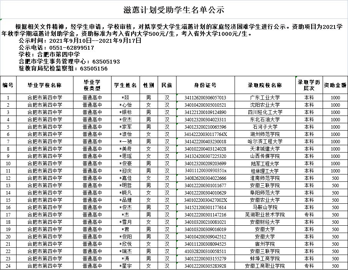Image resolution: width=348 pixels, height=270 pixels.
Task: Click the 桂林理工大学 cell
Action: tap(265, 171)
